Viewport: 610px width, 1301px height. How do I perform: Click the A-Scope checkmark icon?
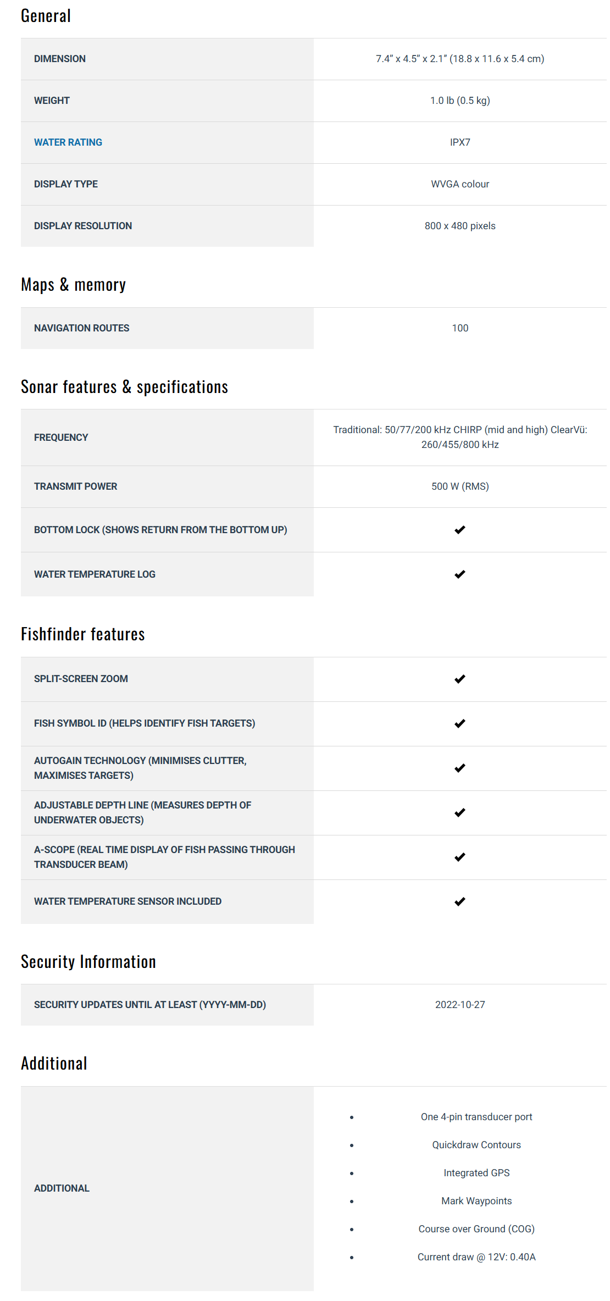tap(460, 857)
